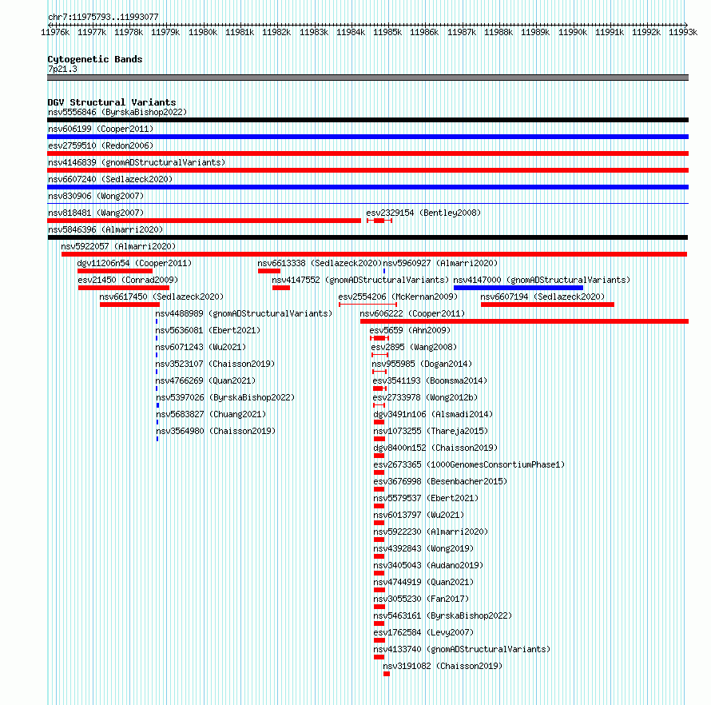Click nsv6613338 (Sedlazeck2020) label
Image resolution: width=711 pixels, height=705 pixels.
pos(320,263)
